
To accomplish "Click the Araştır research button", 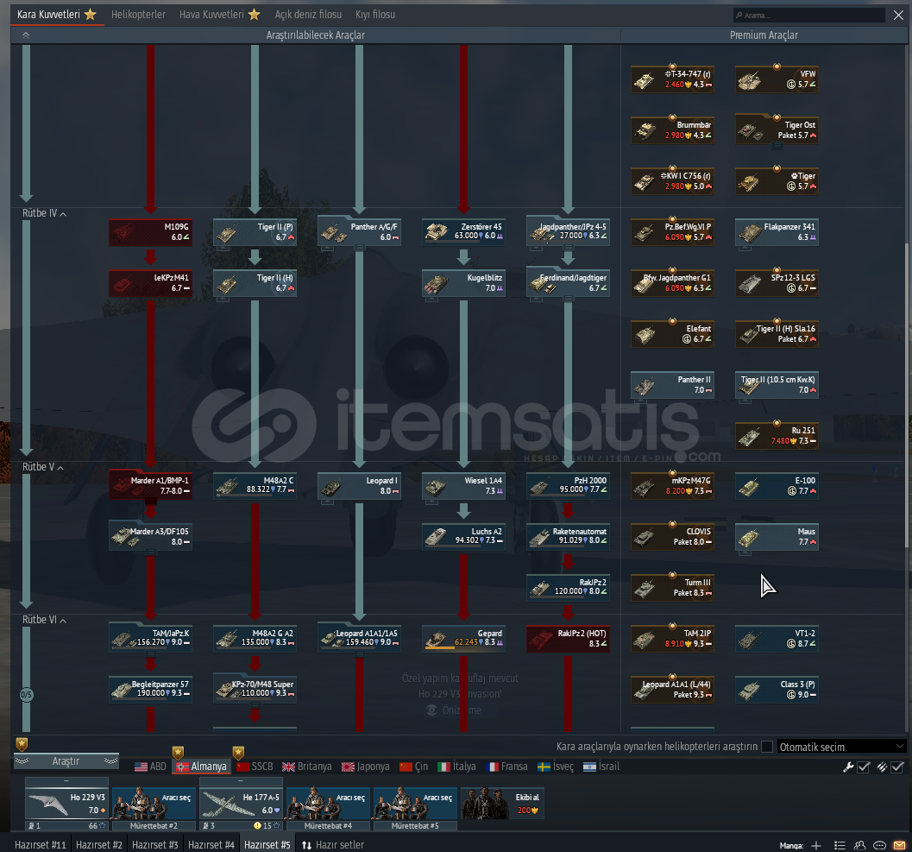I will [x=66, y=761].
